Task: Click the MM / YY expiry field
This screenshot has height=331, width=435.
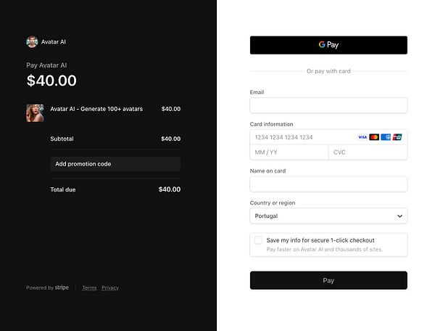Action: (x=289, y=152)
